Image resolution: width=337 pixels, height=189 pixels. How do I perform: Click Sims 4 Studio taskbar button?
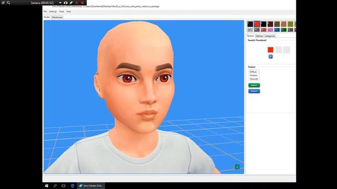pyautogui.click(x=91, y=186)
